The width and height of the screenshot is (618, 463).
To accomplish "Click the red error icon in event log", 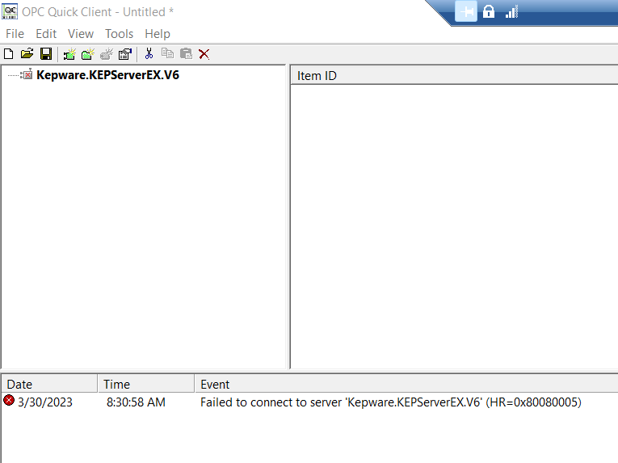I will click(9, 400).
